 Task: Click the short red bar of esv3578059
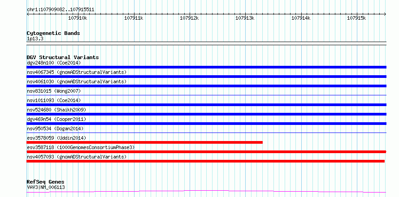click(144, 142)
